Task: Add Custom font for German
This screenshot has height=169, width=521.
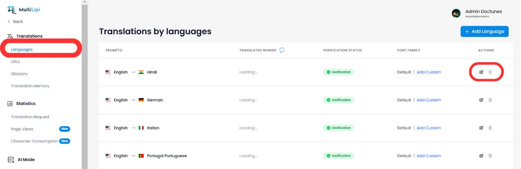Action: tap(429, 100)
